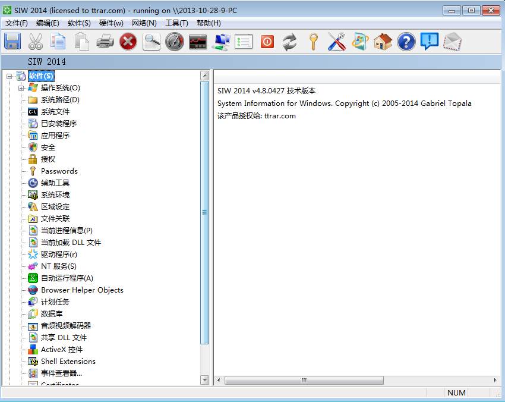This screenshot has width=505, height=402.
Task: Open the 工具(T) menu
Action: pyautogui.click(x=176, y=23)
